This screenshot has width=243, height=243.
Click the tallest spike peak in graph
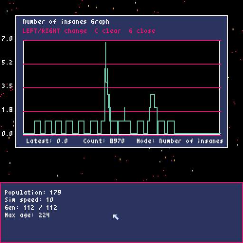pyautogui.click(x=106, y=43)
